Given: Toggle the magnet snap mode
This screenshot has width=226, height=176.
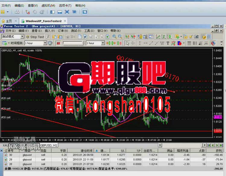Looking at the screenshot, I should [213, 43].
